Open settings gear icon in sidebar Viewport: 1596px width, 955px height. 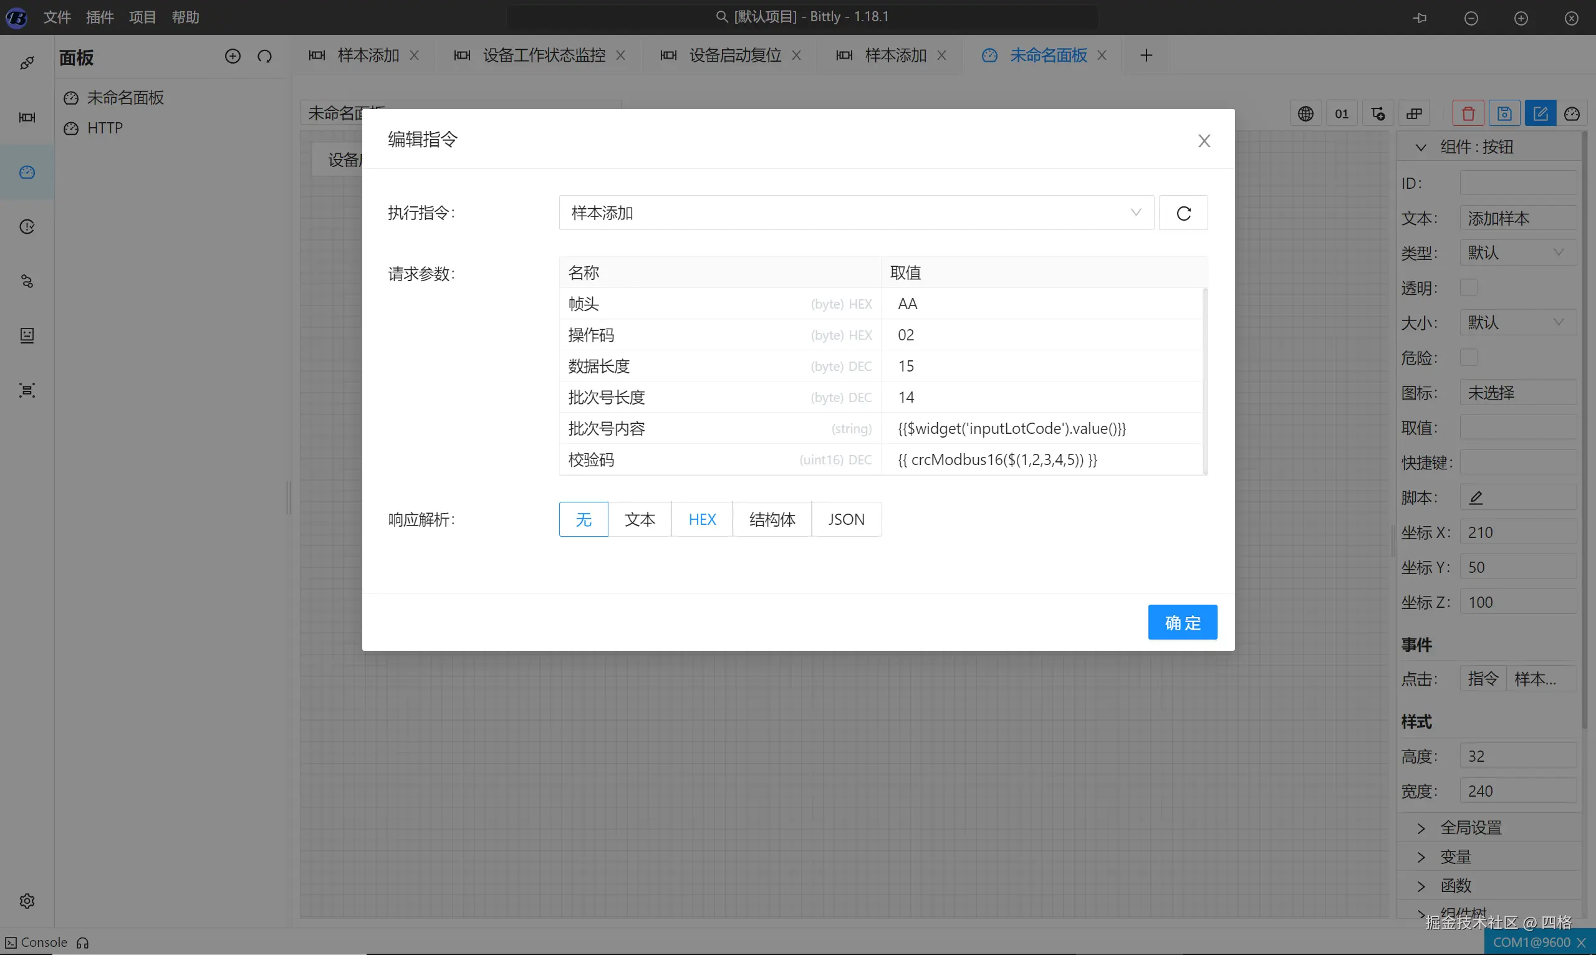click(x=27, y=900)
